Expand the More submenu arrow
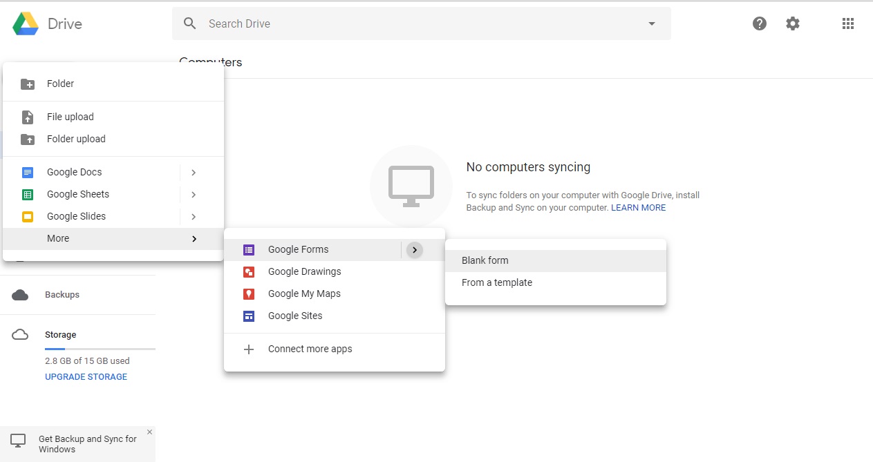This screenshot has height=462, width=873. (x=194, y=238)
